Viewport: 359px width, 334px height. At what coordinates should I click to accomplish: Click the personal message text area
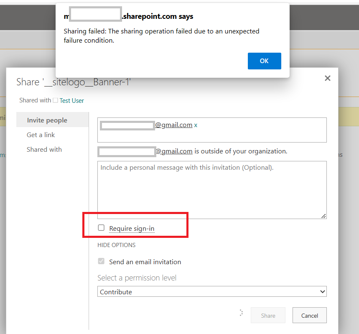point(212,188)
